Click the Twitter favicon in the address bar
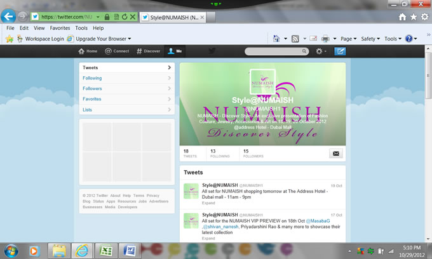Viewport: 432px width, 259px height. pyautogui.click(x=35, y=17)
